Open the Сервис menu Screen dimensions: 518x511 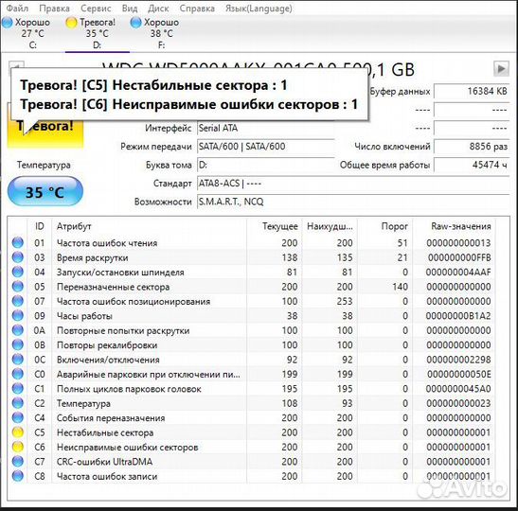pos(96,9)
